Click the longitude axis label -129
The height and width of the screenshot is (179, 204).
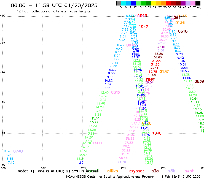coord(82,168)
